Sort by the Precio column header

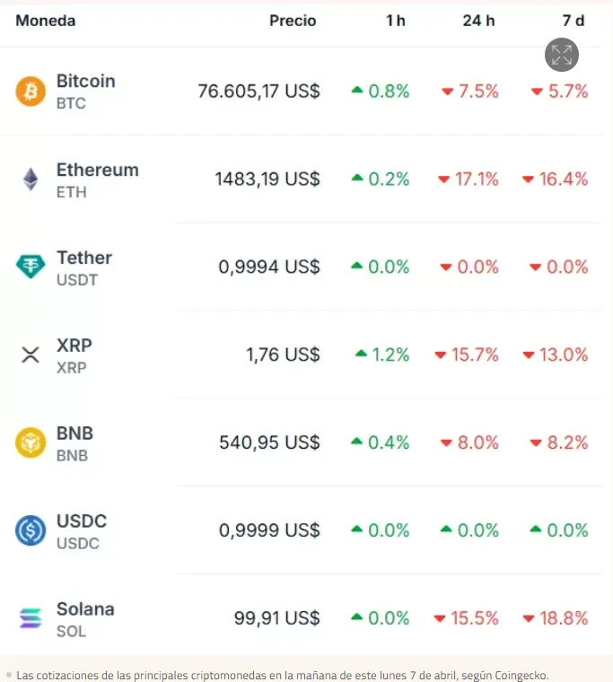(293, 21)
